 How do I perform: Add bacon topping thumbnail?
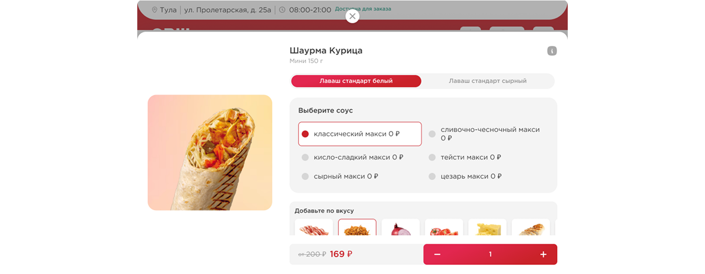(314, 228)
